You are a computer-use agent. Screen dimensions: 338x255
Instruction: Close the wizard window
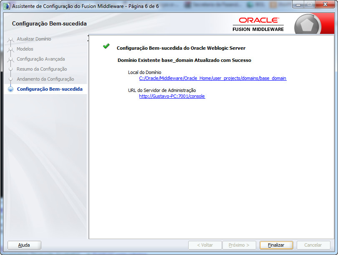coord(325,4)
